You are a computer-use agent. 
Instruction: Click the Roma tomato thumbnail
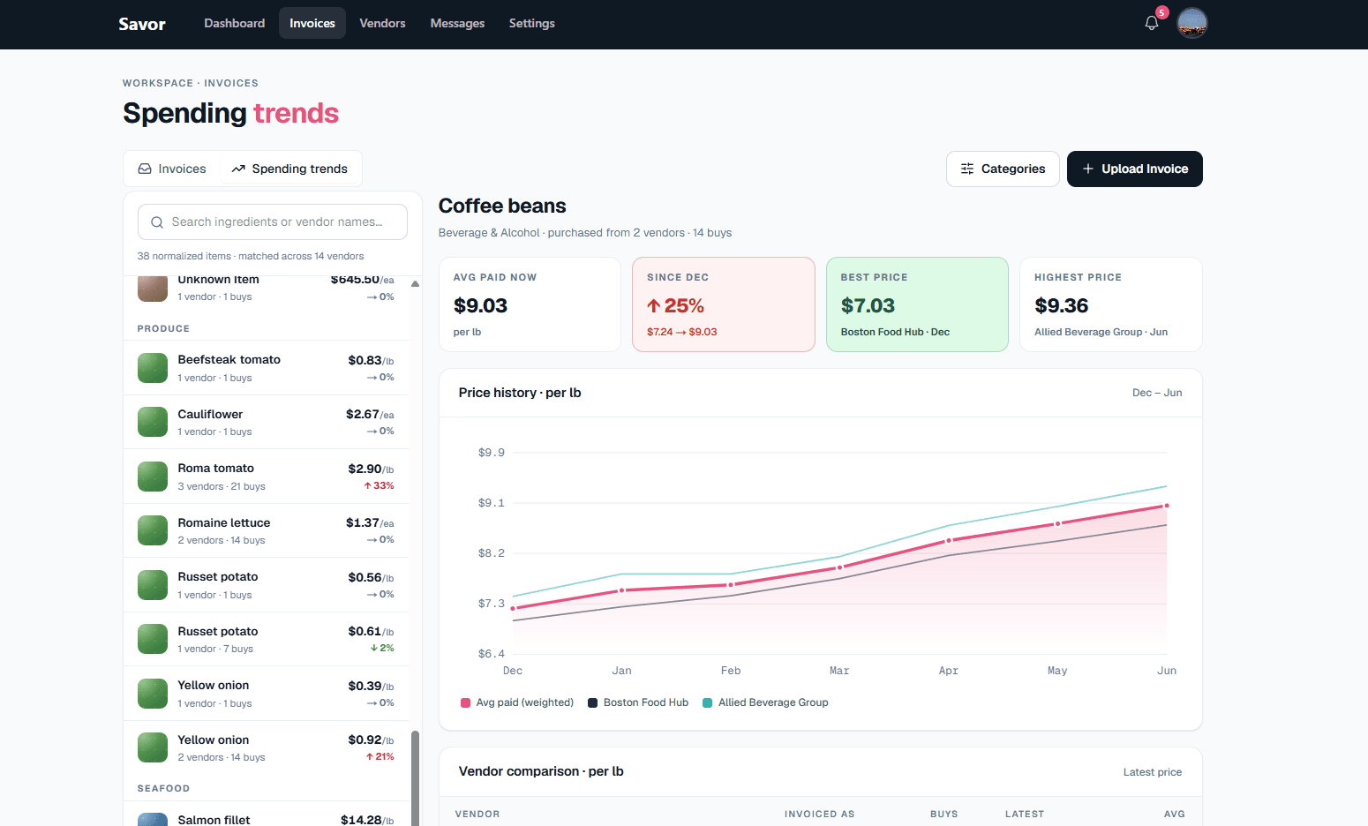153,477
